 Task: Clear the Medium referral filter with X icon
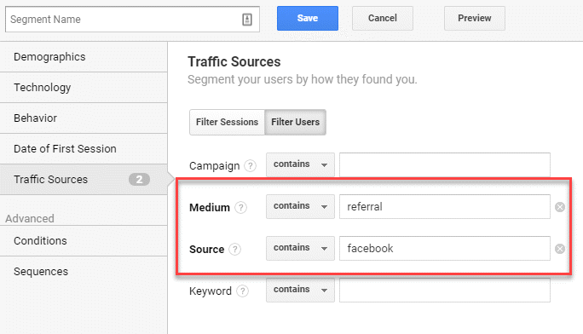560,207
